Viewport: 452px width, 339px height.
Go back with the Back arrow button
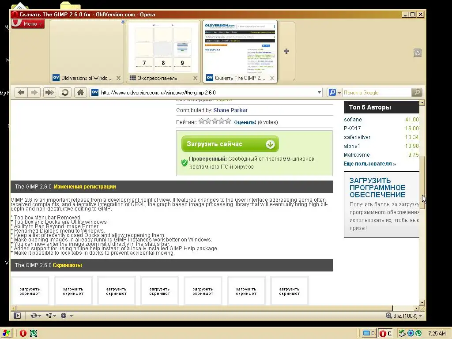coord(21,93)
